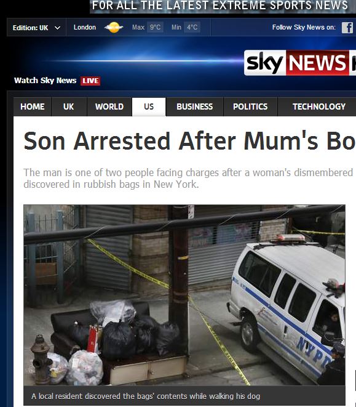Switch to the UK news tab
Screen dimensions: 356x407
pos(69,107)
